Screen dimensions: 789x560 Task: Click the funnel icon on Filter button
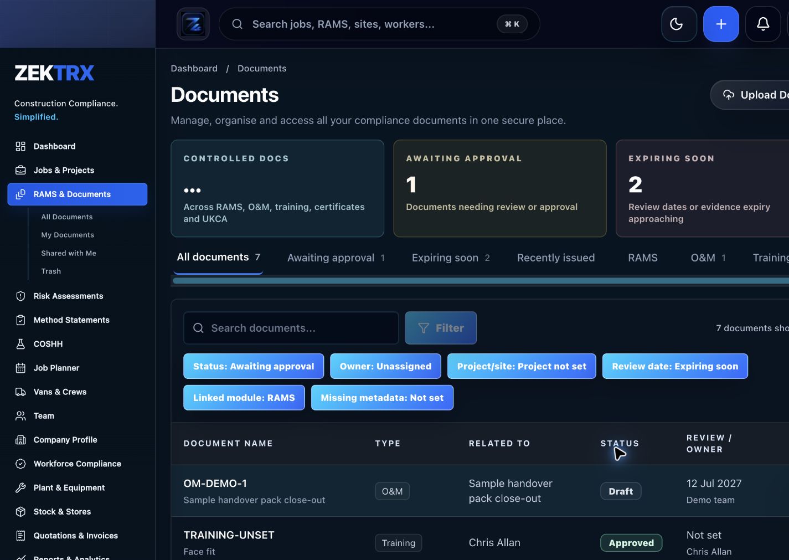point(424,328)
